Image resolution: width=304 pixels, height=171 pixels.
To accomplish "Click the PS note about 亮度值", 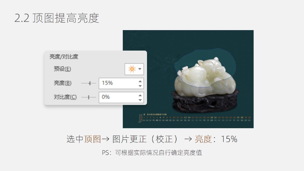I will [x=152, y=153].
